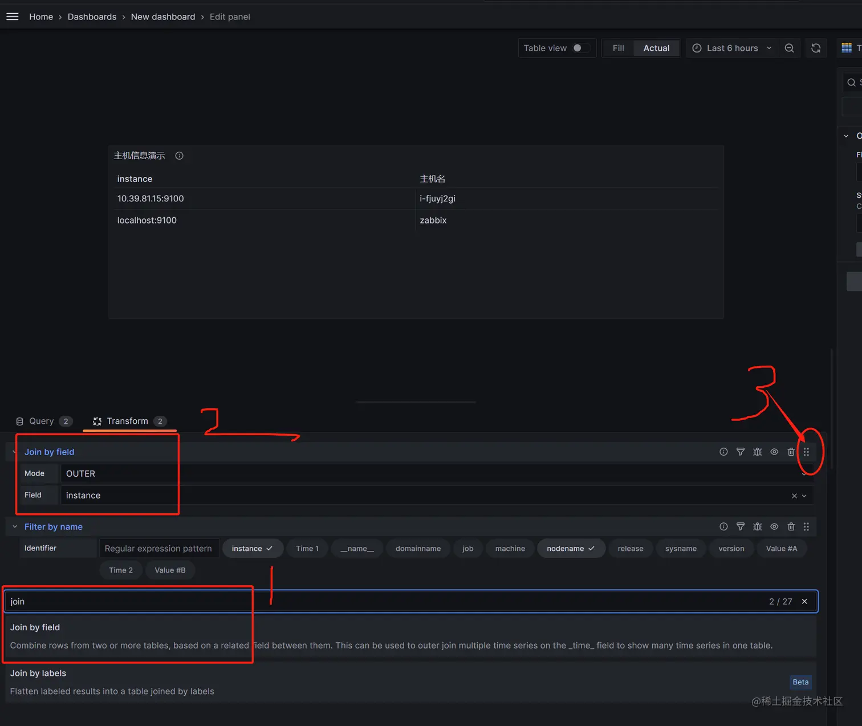
Task: Toggle the Time 1 field chip
Action: click(307, 548)
